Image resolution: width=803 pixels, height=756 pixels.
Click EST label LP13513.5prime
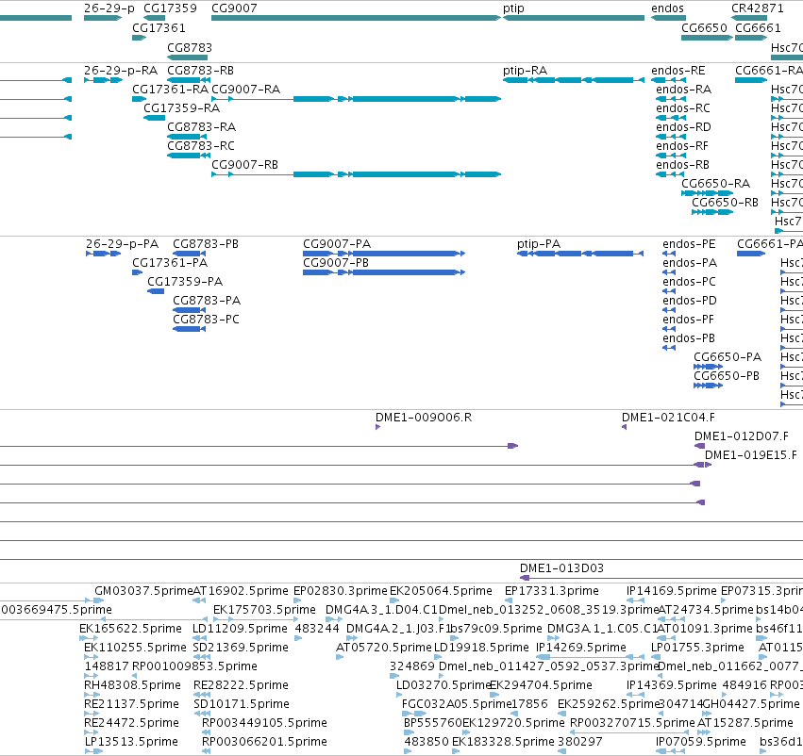pos(131,742)
